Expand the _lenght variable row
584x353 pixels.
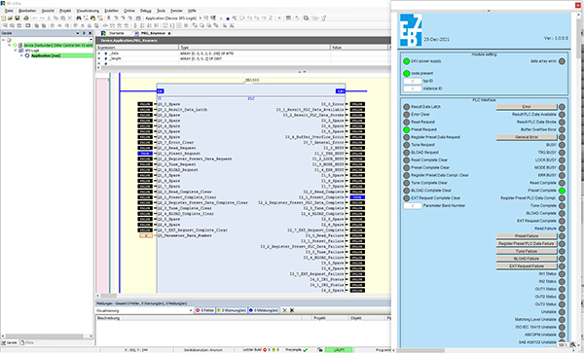click(99, 58)
